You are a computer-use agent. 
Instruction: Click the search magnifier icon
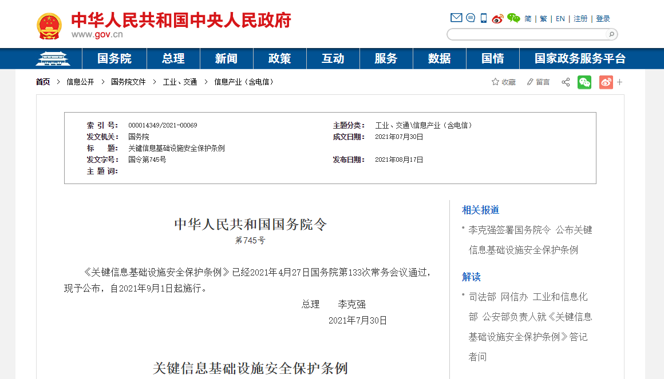point(611,34)
